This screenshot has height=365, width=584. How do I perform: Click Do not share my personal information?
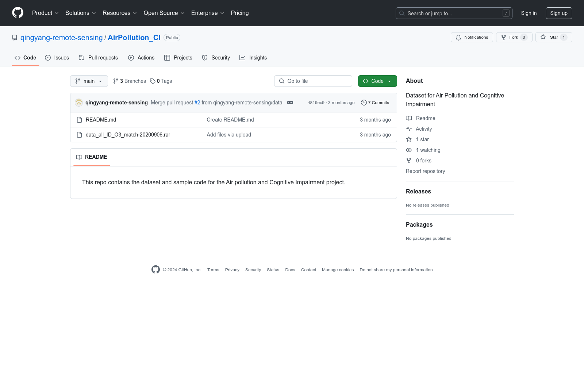[x=396, y=270]
